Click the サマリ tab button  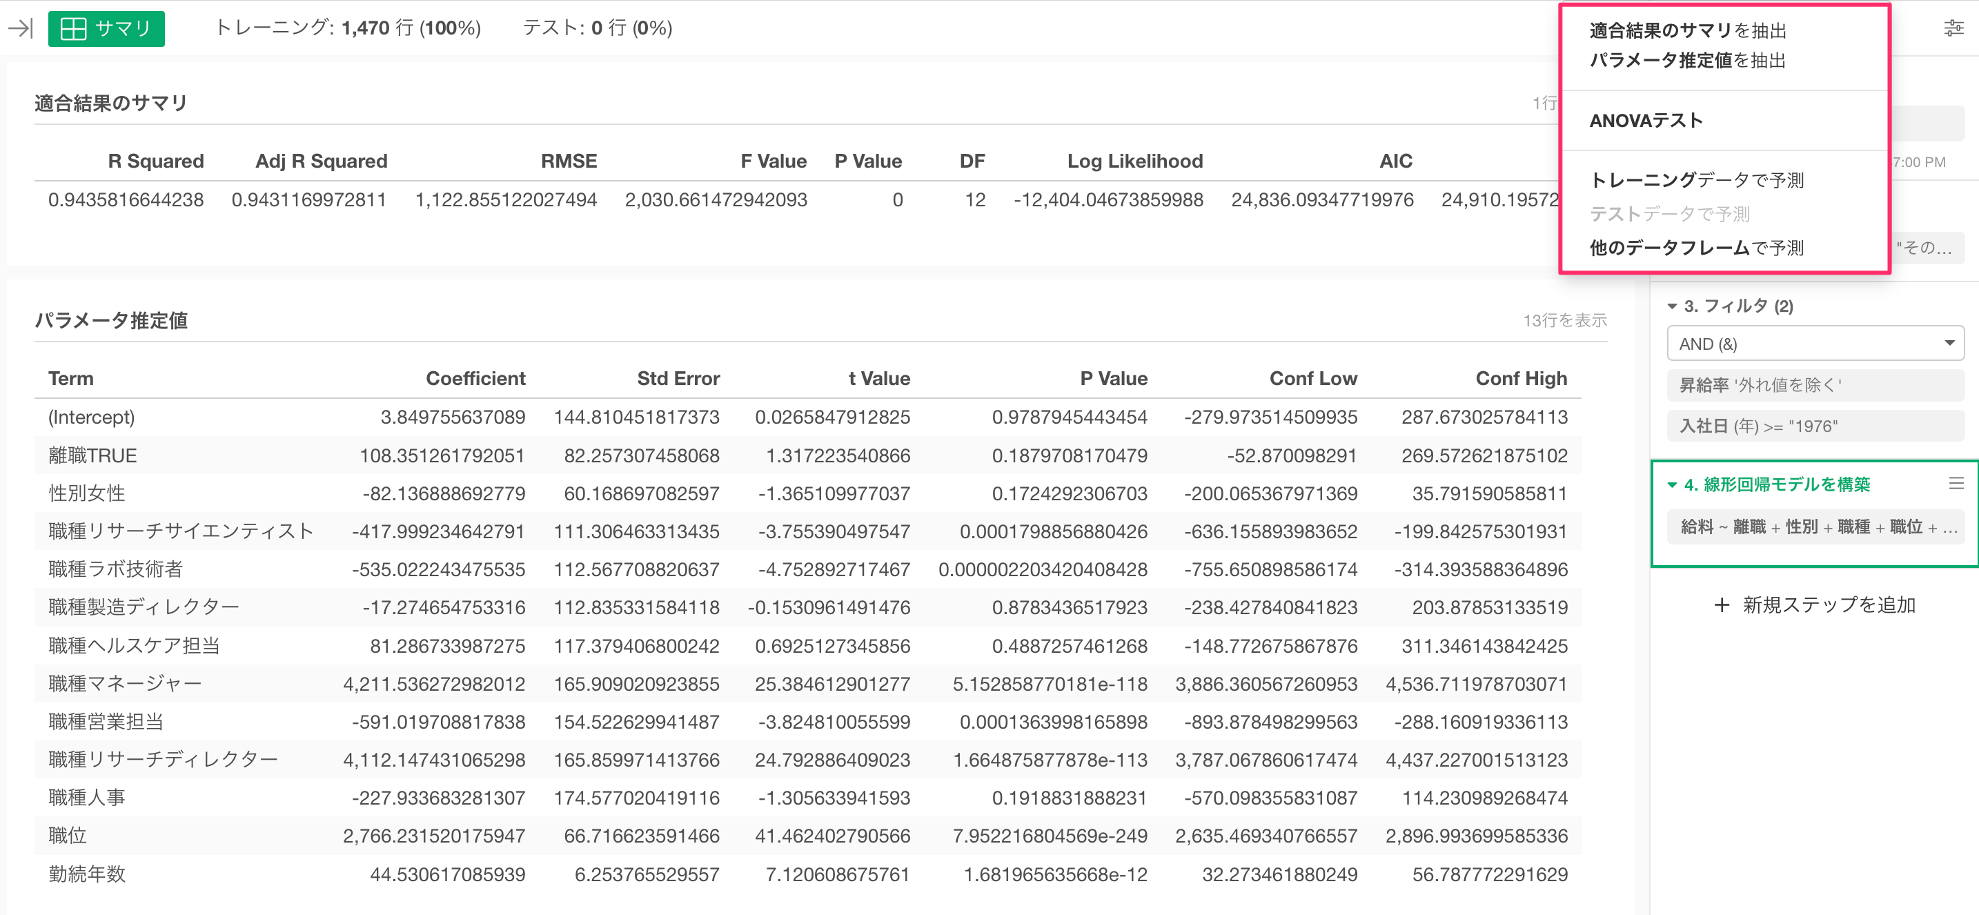[106, 28]
